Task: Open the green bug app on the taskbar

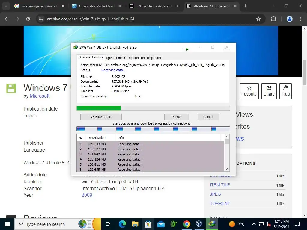Action: [174, 224]
